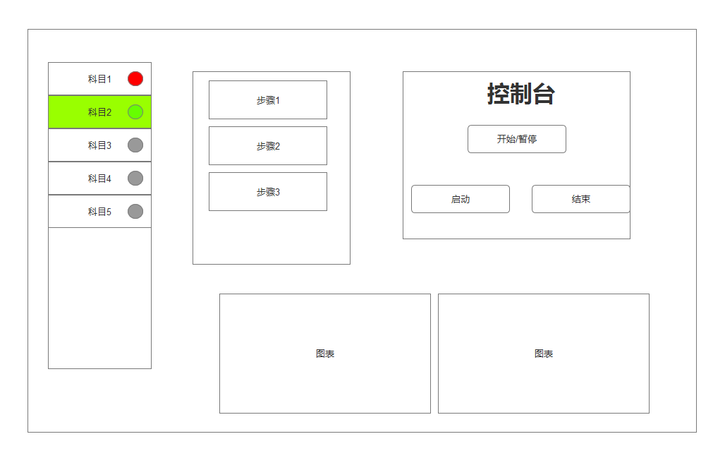This screenshot has width=725, height=458.
Task: Pick the 科目4 label in the subject list
Action: [x=99, y=179]
